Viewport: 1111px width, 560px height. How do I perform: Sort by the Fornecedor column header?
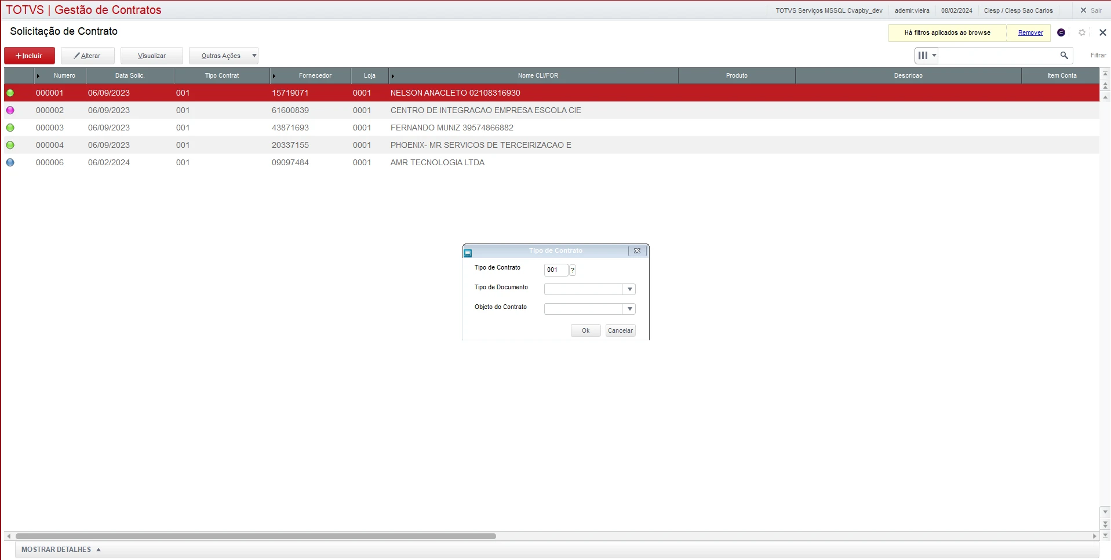pos(315,76)
